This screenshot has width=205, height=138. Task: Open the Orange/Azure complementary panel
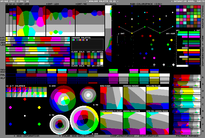[x=134, y=97]
